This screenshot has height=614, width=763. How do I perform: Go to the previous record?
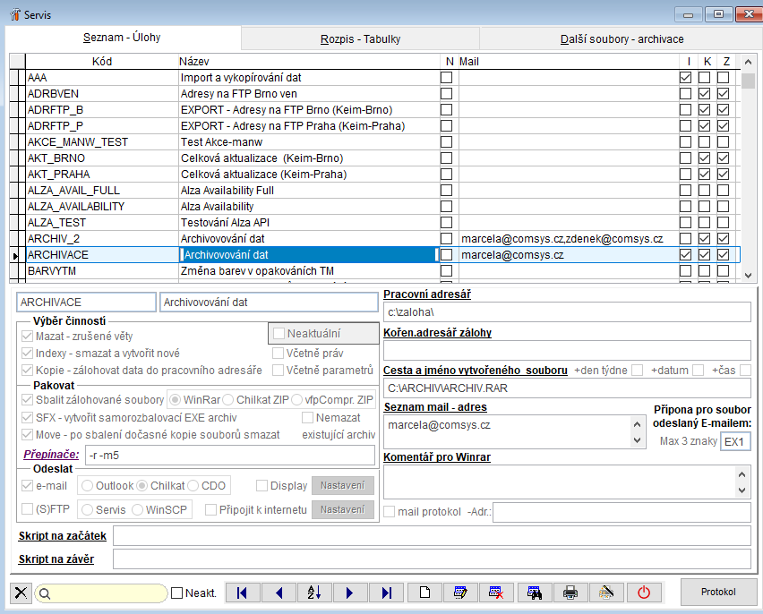279,593
